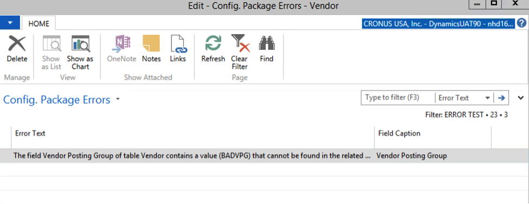Open the Error Text filter field dropdown

488,98
